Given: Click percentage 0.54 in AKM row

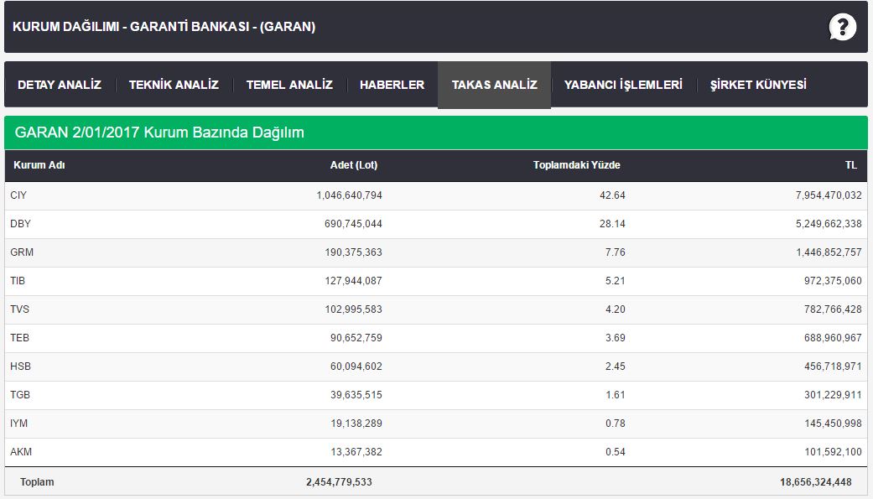Looking at the screenshot, I should 616,452.
